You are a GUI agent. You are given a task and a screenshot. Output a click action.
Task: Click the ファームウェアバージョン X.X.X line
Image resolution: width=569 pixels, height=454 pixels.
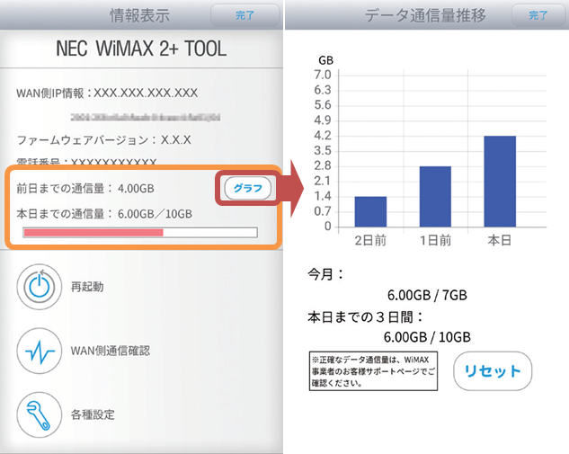tap(103, 139)
